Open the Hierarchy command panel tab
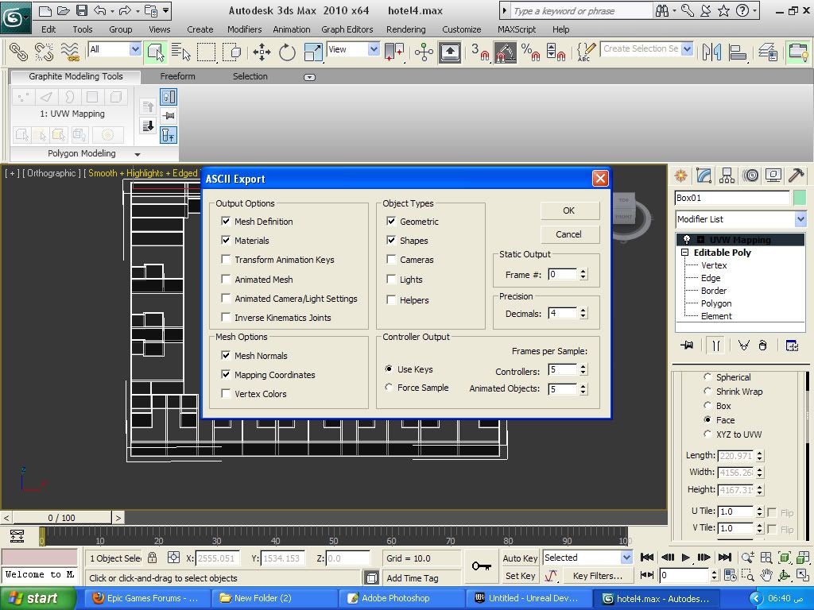The width and height of the screenshot is (814, 610). click(x=727, y=176)
